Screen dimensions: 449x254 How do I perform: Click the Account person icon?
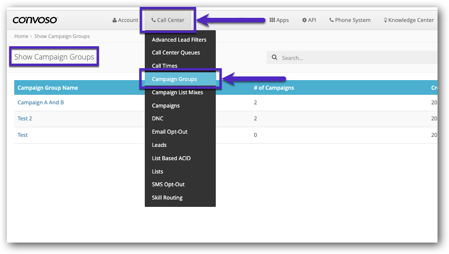115,20
